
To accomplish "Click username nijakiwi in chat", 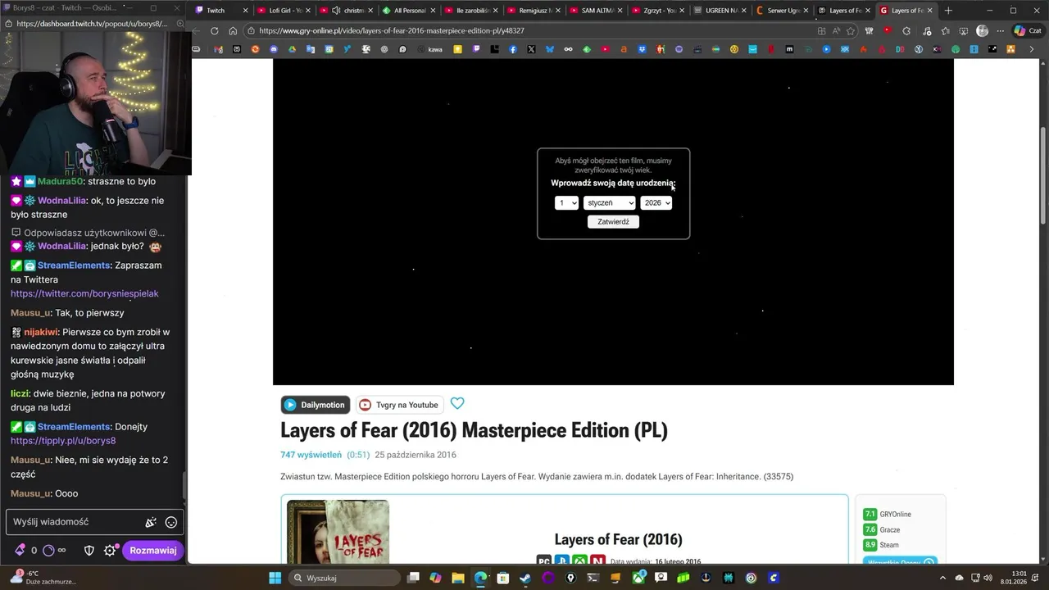I will coord(40,332).
